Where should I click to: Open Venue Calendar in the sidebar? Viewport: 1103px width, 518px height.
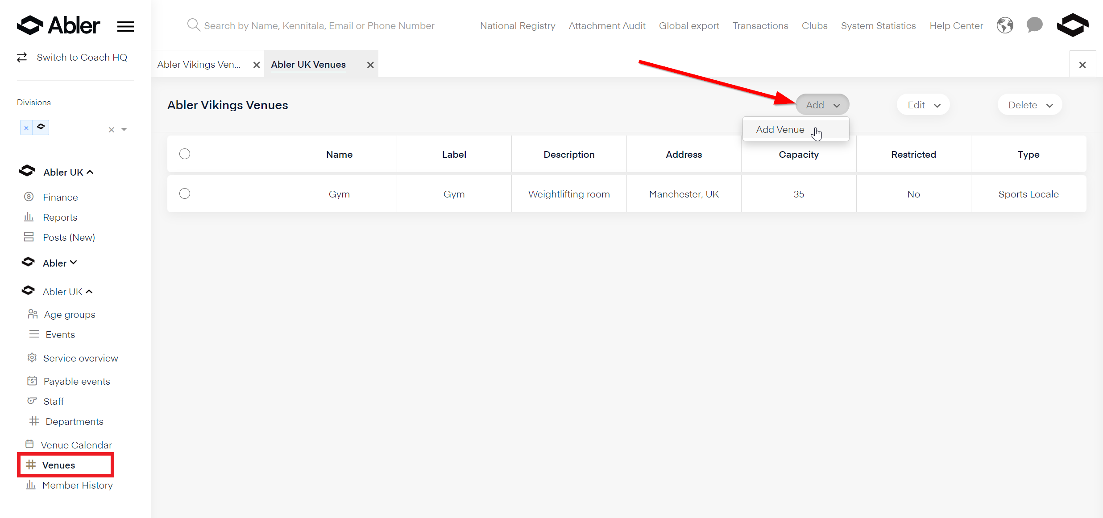click(x=76, y=445)
